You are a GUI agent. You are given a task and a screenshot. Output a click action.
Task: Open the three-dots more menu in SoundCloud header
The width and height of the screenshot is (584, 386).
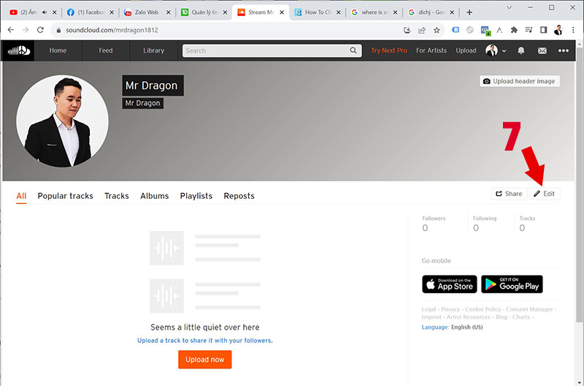[x=563, y=50]
